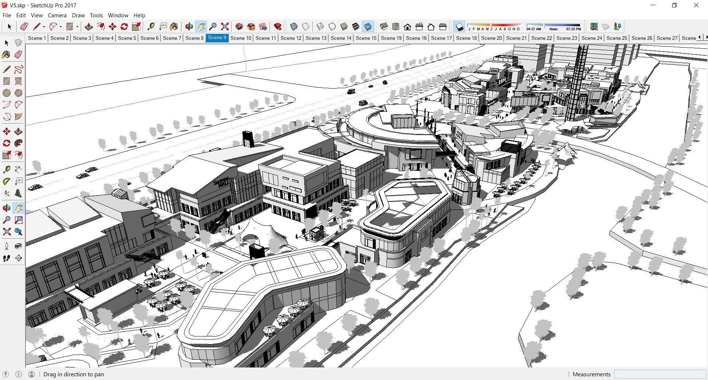This screenshot has height=380, width=708.
Task: Open the Extension Manager ruby icon
Action: click(x=278, y=27)
